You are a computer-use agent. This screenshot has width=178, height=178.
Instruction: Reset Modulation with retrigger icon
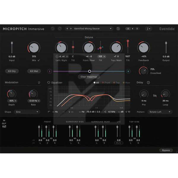(x=39, y=82)
